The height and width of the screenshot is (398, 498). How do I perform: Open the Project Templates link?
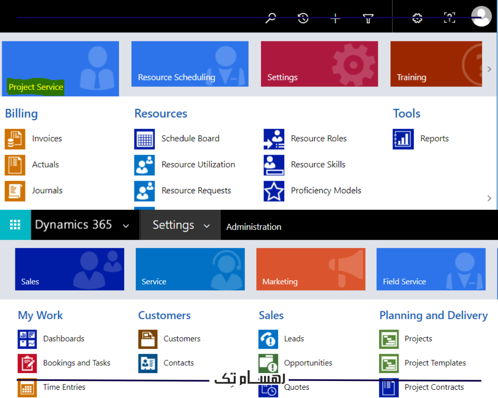435,363
